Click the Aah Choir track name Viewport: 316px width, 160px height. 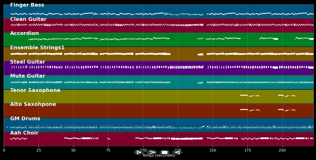[x=24, y=133]
